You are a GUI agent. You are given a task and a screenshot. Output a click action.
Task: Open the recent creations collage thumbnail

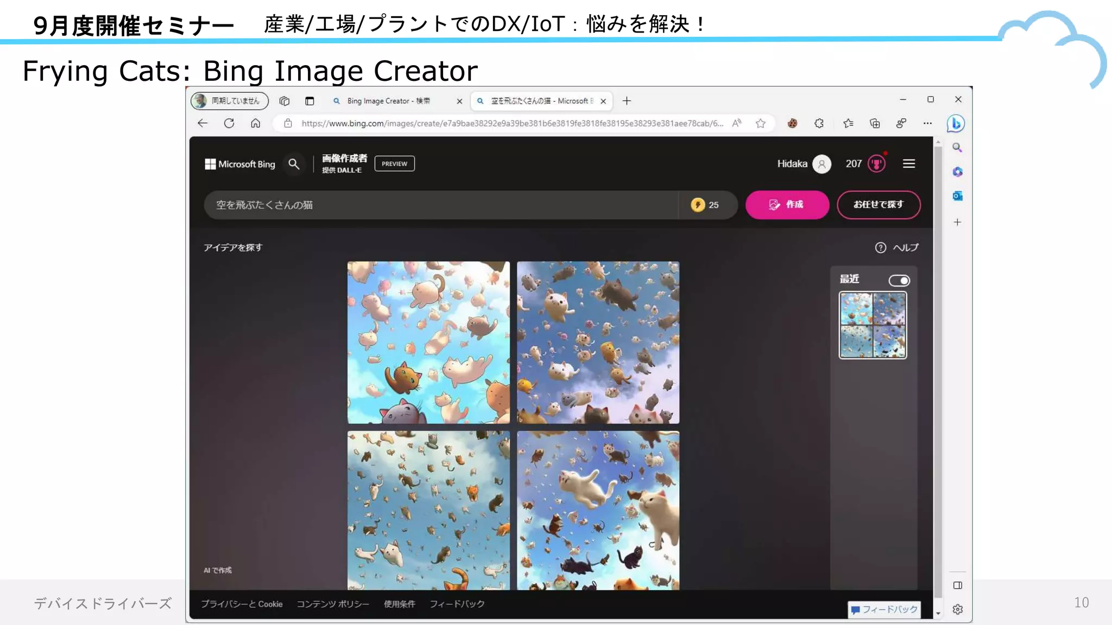873,325
